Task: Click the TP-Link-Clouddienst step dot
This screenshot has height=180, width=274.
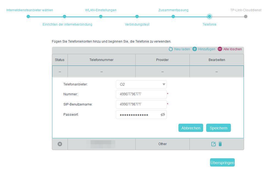Action: pyautogui.click(x=246, y=16)
